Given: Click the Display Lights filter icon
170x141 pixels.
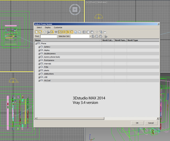Looking at the screenshot, I should pos(44,32).
